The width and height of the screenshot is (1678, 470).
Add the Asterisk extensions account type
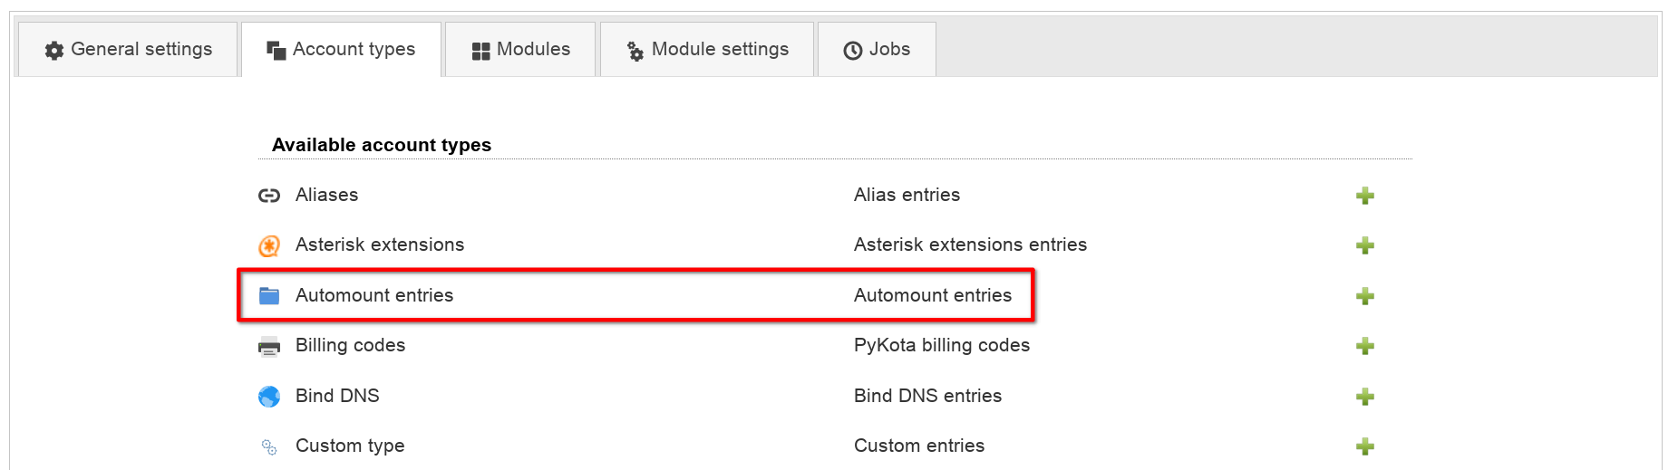(x=1364, y=245)
